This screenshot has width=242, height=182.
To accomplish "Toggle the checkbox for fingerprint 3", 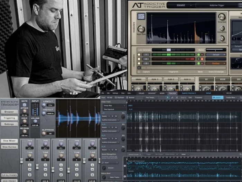I will (x=139, y=63).
